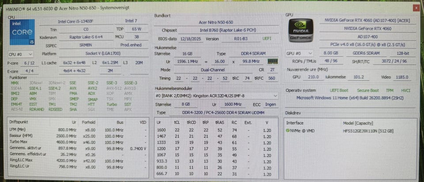Click the NVMe @ VMD interface entry
The width and height of the screenshot is (424, 182).
pyautogui.click(x=302, y=131)
